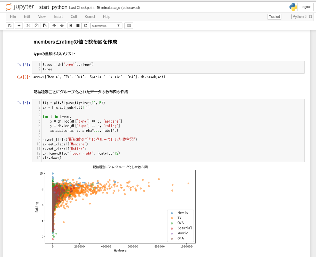
Task: Click the 1000000 x-axis tick label
Action: tap(186, 246)
